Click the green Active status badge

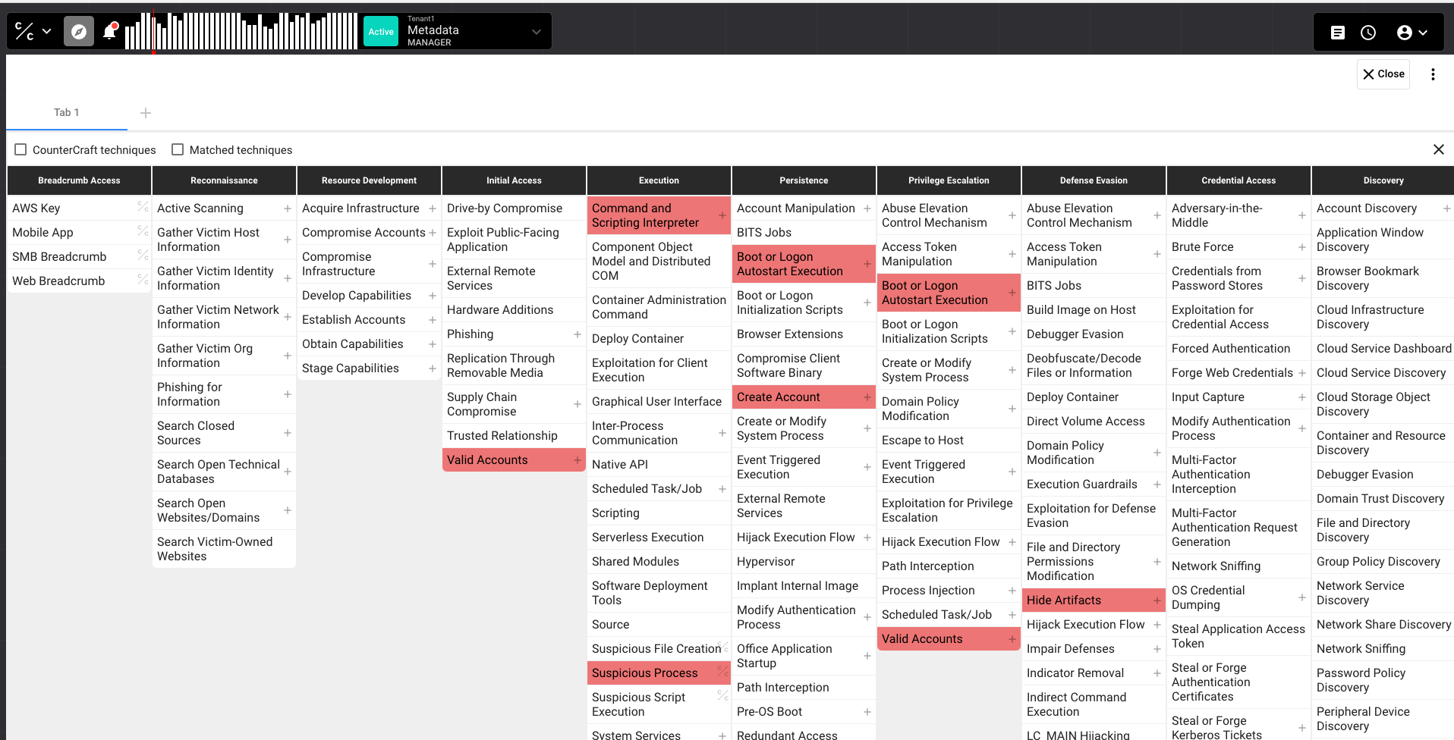[381, 32]
